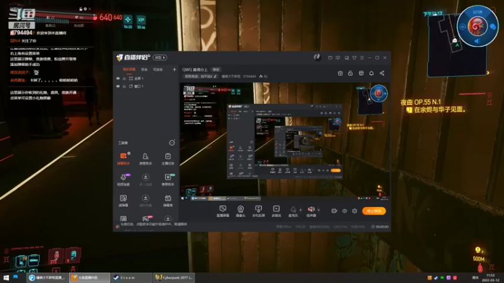This screenshot has width=504, height=283.
Task: Open Windows Start menu
Action: pyautogui.click(x=6, y=277)
